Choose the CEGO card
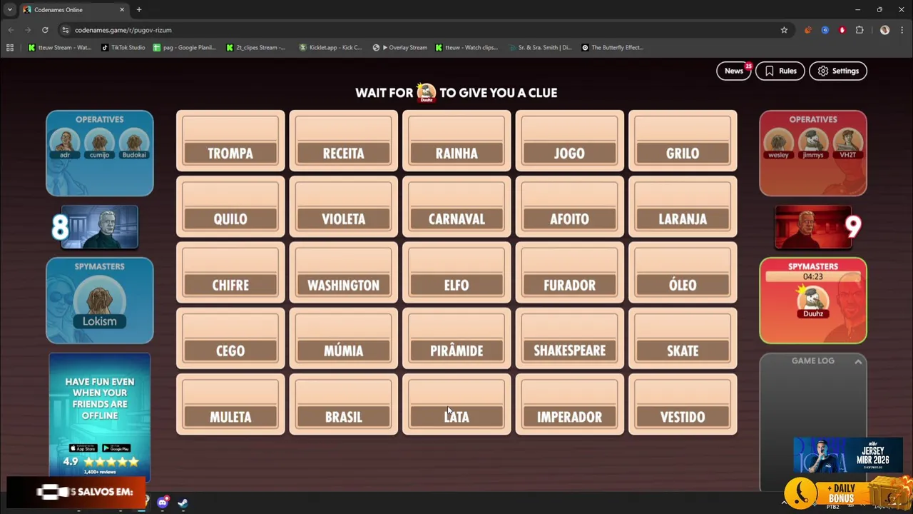The image size is (913, 514). click(x=230, y=338)
